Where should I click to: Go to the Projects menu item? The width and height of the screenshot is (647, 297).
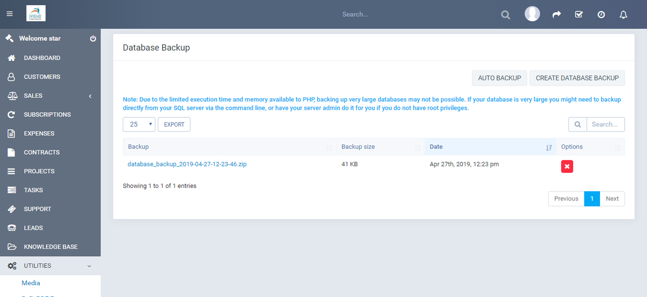[39, 171]
